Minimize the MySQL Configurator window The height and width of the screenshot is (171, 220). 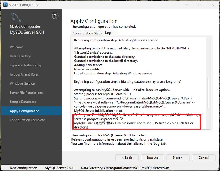187,5
